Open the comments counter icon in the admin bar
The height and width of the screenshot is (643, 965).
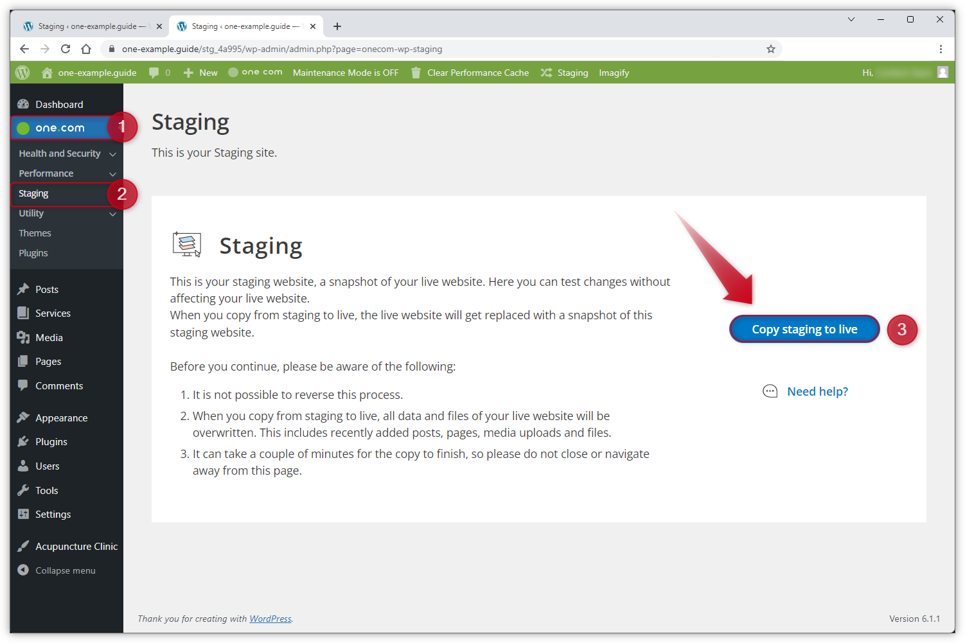tap(154, 72)
